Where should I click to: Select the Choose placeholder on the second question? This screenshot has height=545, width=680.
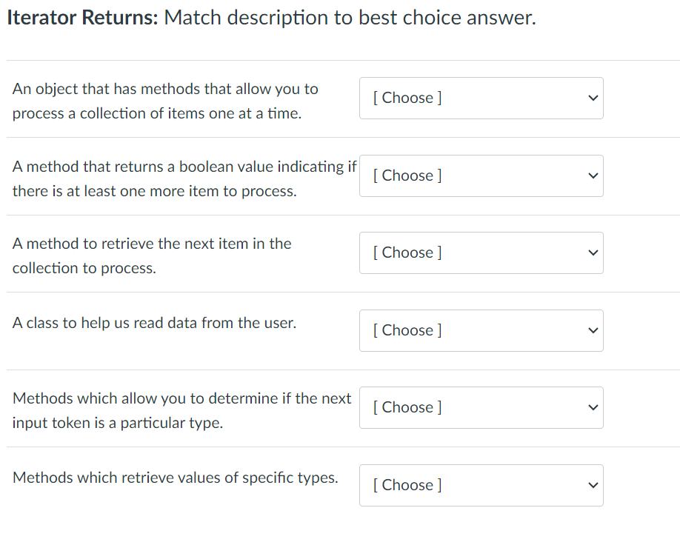[406, 175]
